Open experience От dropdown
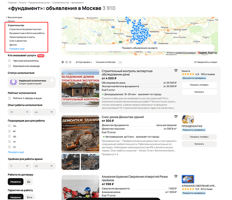The height and width of the screenshot is (200, 232). tap(19, 112)
